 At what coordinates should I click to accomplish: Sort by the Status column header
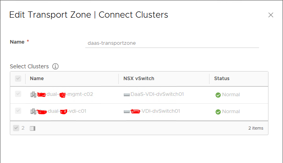point(222,79)
